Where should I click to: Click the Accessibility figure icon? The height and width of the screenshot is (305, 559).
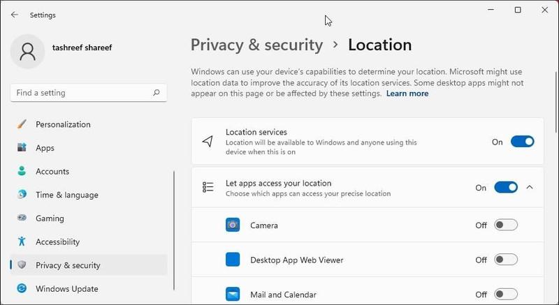click(22, 241)
